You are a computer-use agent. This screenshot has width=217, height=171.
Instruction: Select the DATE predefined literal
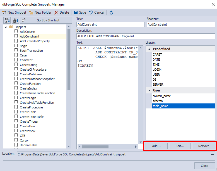(183, 60)
